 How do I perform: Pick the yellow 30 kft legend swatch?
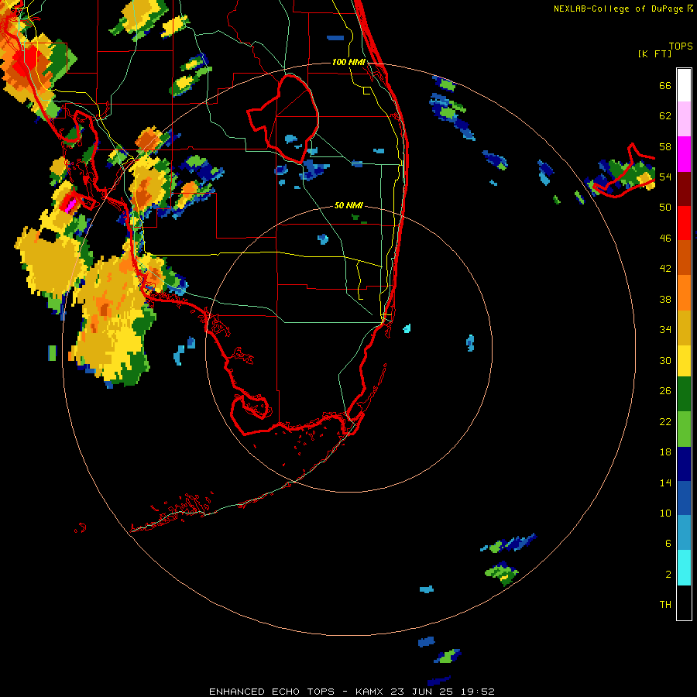pyautogui.click(x=684, y=360)
